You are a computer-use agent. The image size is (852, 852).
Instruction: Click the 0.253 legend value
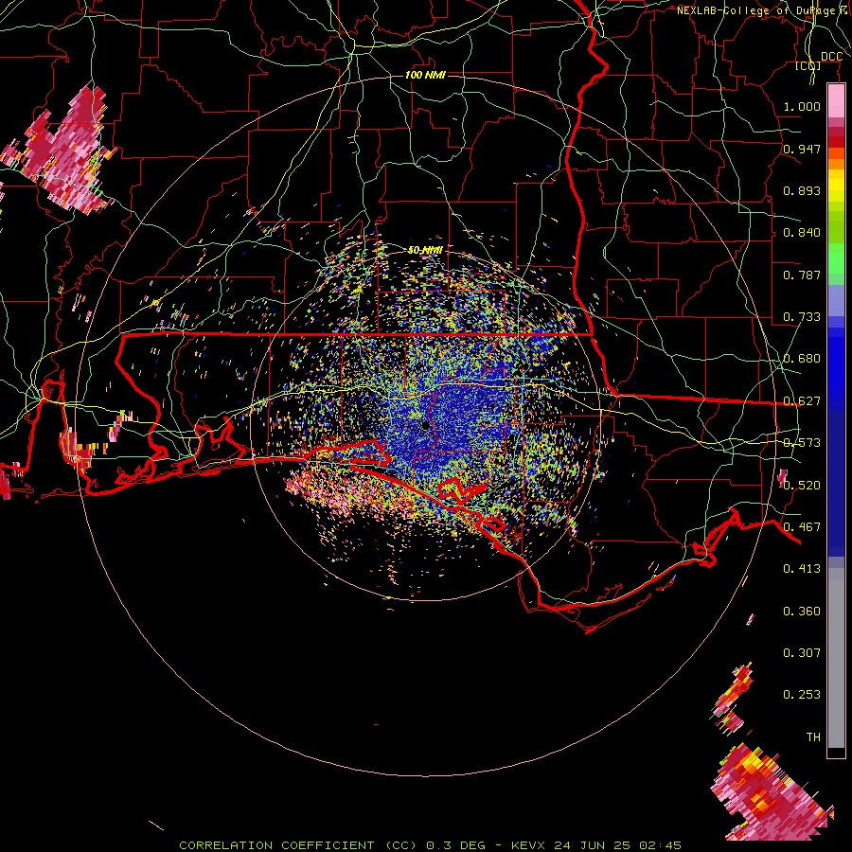click(802, 695)
